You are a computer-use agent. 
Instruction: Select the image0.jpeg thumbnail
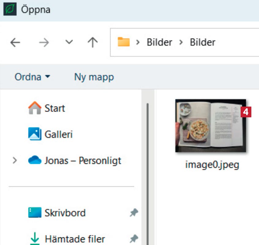click(211, 126)
